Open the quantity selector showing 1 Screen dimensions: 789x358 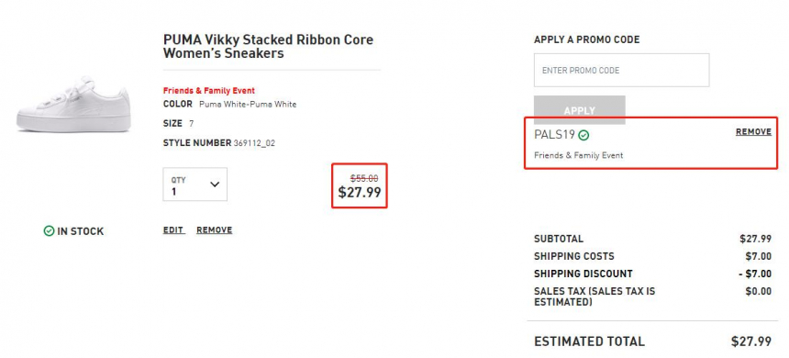[194, 185]
